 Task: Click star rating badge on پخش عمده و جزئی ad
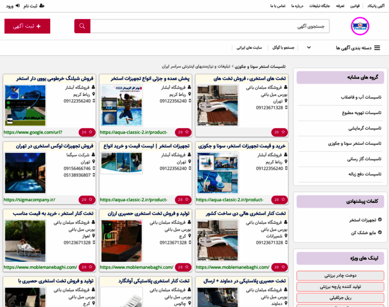point(183,132)
